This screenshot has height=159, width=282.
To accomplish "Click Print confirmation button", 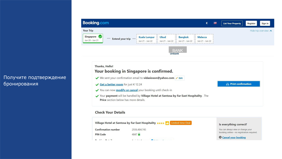I will [239, 84].
